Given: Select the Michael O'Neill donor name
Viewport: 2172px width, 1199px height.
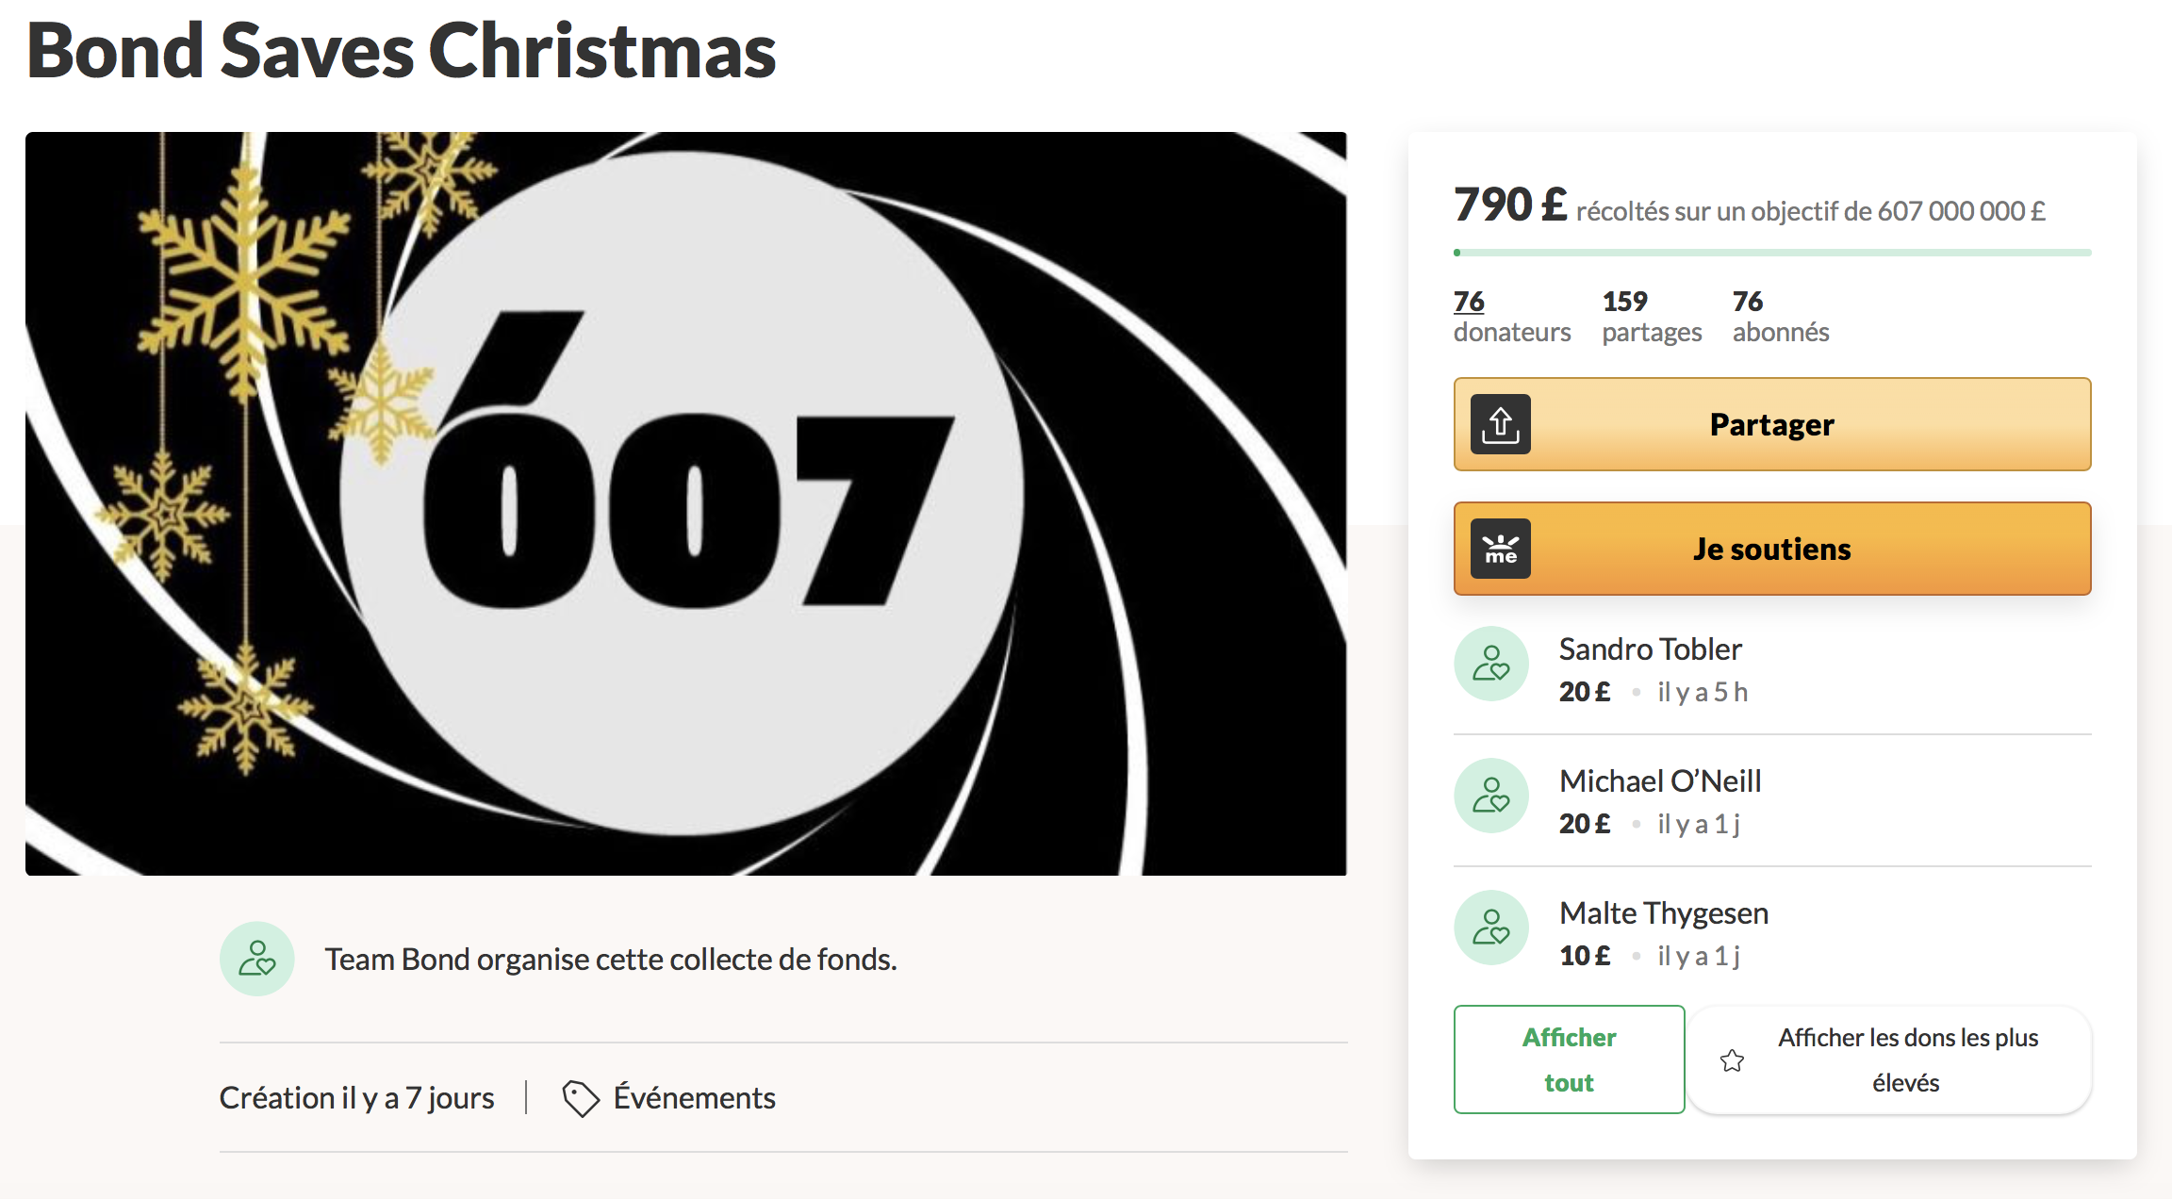Looking at the screenshot, I should pos(1660,781).
